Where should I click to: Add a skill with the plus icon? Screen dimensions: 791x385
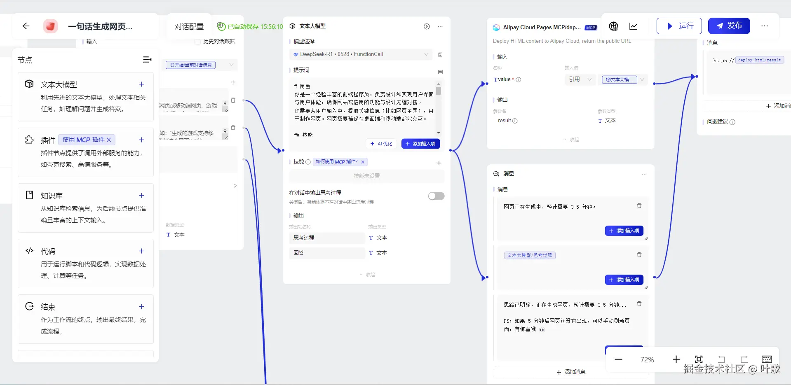point(439,163)
